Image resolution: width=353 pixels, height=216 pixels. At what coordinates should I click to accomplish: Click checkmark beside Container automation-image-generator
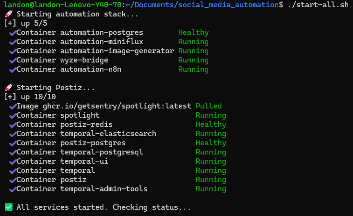tap(13, 51)
